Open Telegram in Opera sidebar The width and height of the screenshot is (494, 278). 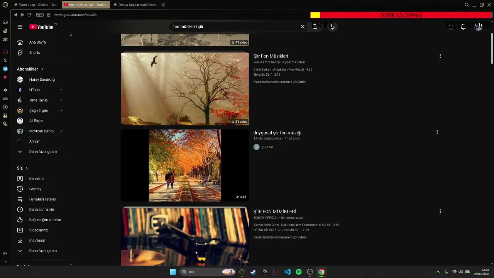[x=5, y=69]
